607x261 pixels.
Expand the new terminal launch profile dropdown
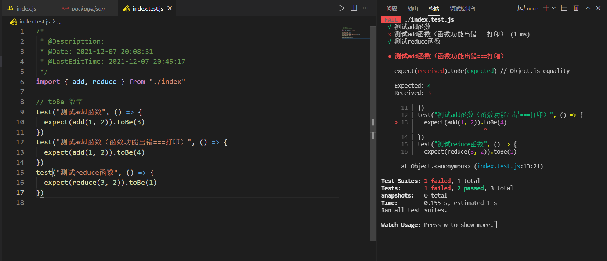554,8
